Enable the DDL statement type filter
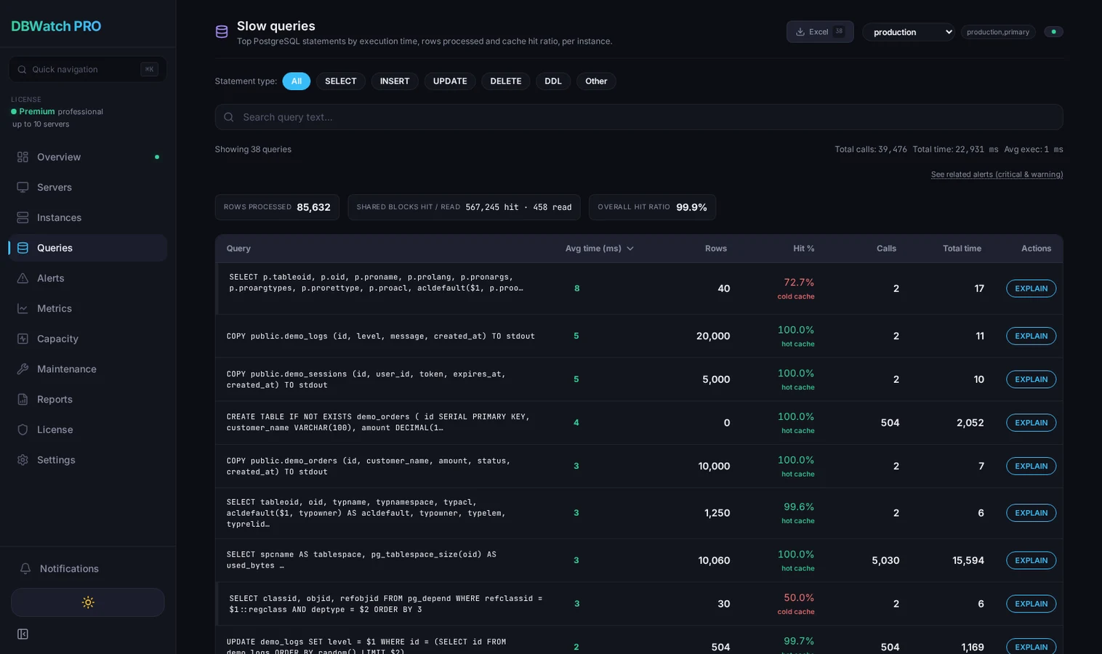The width and height of the screenshot is (1102, 654). (552, 81)
